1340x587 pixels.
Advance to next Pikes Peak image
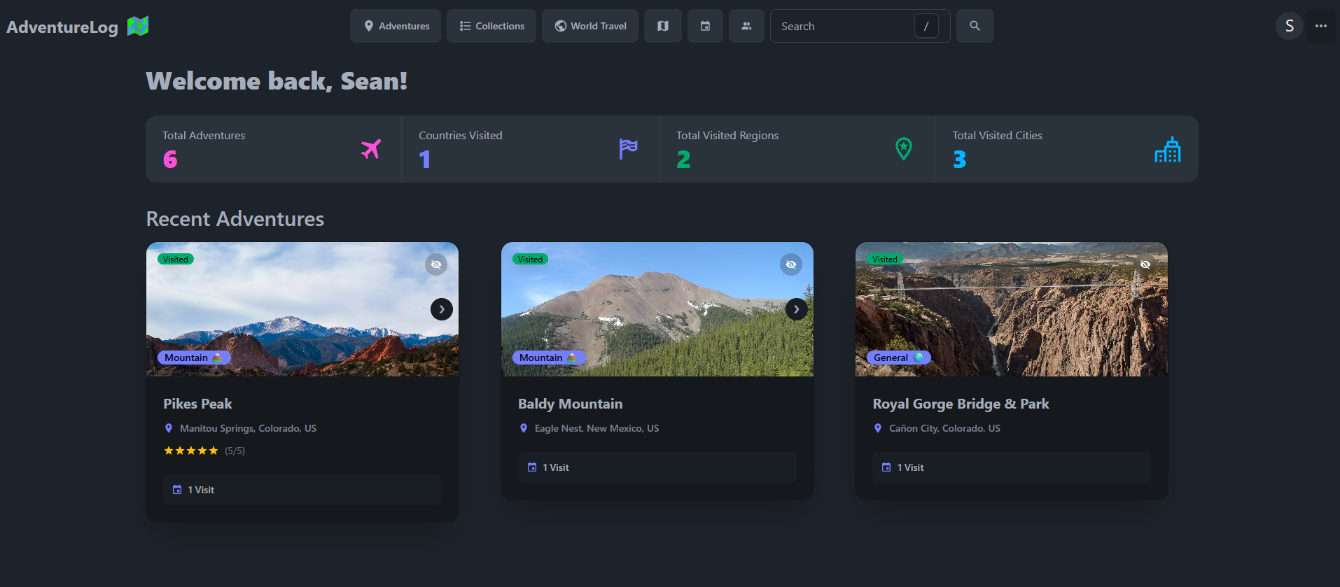(x=442, y=309)
